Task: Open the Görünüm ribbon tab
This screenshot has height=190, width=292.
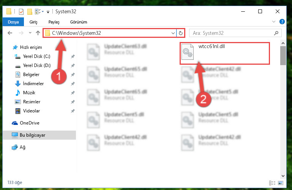Action: [78, 22]
